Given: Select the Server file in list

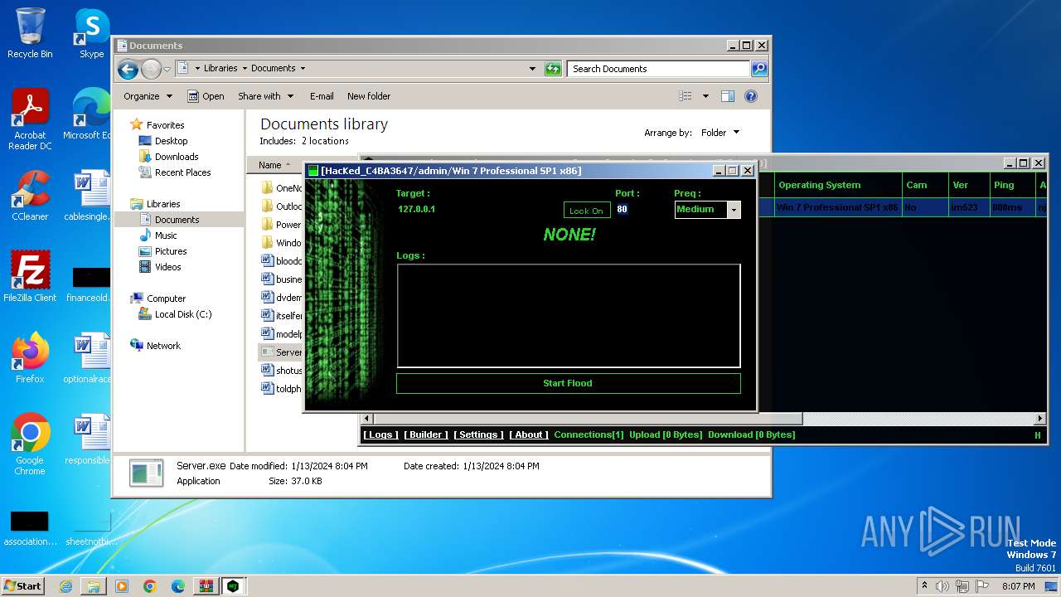Looking at the screenshot, I should click(281, 352).
